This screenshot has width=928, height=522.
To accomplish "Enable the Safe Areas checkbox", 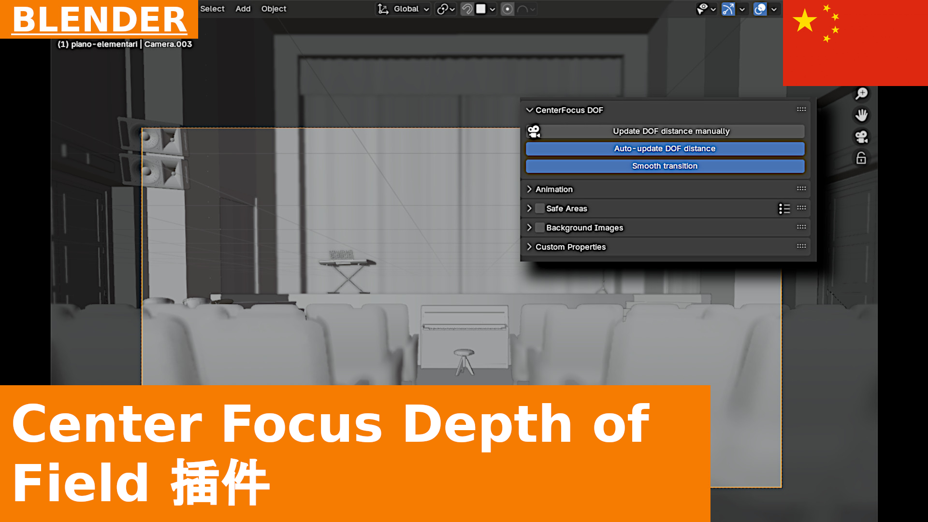I will (540, 208).
